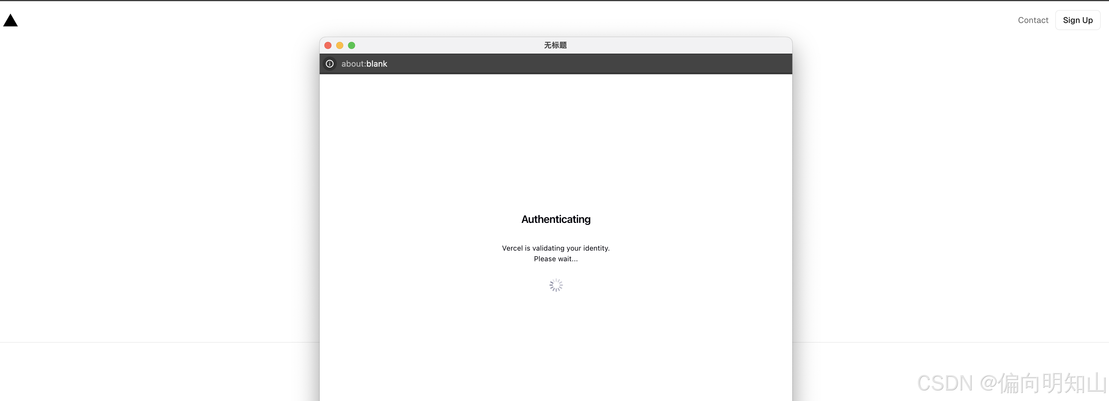
Task: Click the site info icon beside about:blank
Action: coord(330,64)
